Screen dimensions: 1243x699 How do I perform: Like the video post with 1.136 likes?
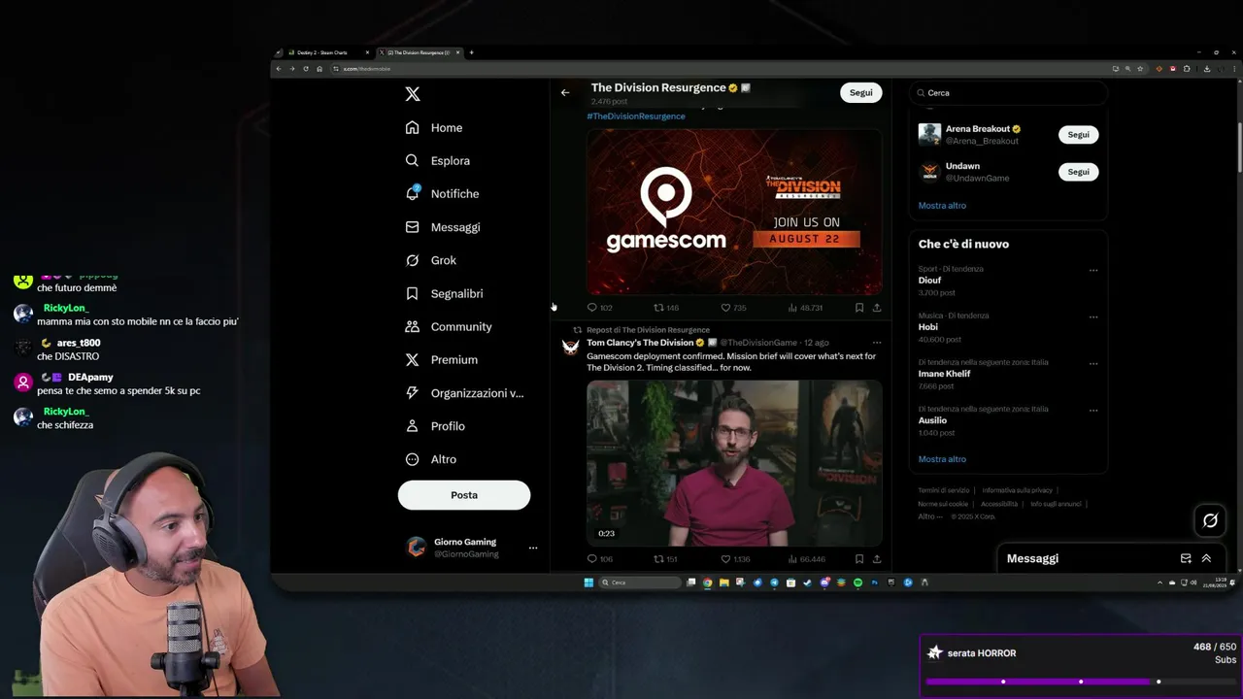735,559
